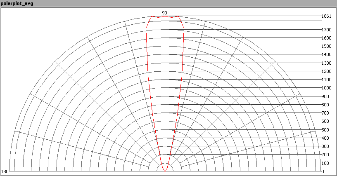Click the 1000 scale label

pyautogui.click(x=326, y=88)
